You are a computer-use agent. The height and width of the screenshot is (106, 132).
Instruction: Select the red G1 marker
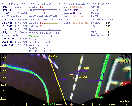[x=50, y=101]
